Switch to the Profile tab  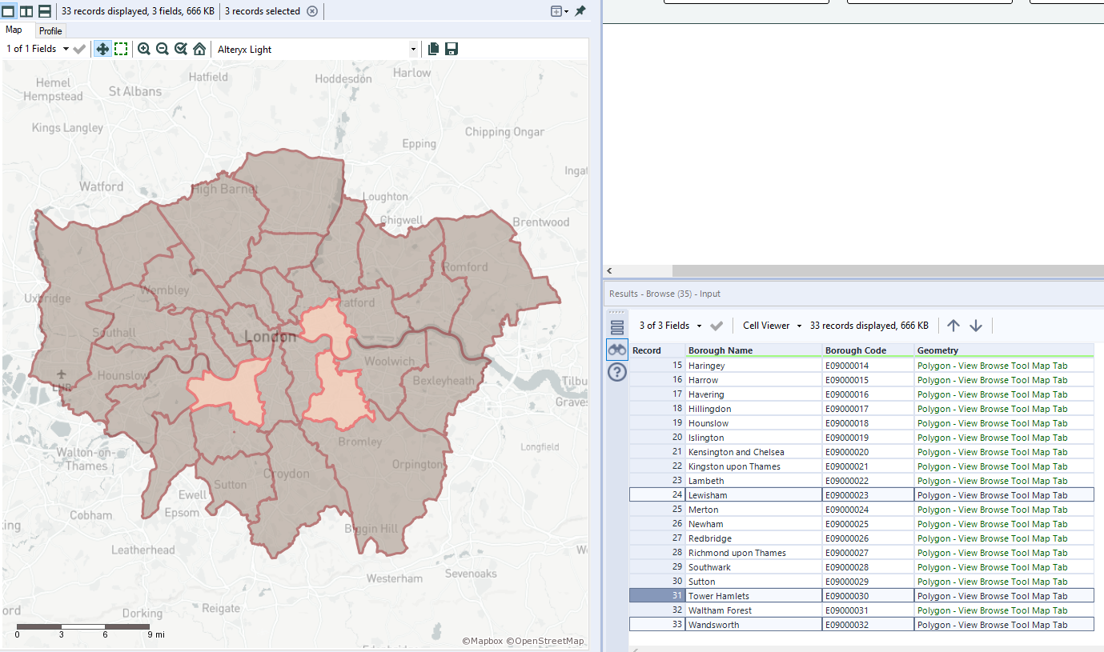click(50, 30)
